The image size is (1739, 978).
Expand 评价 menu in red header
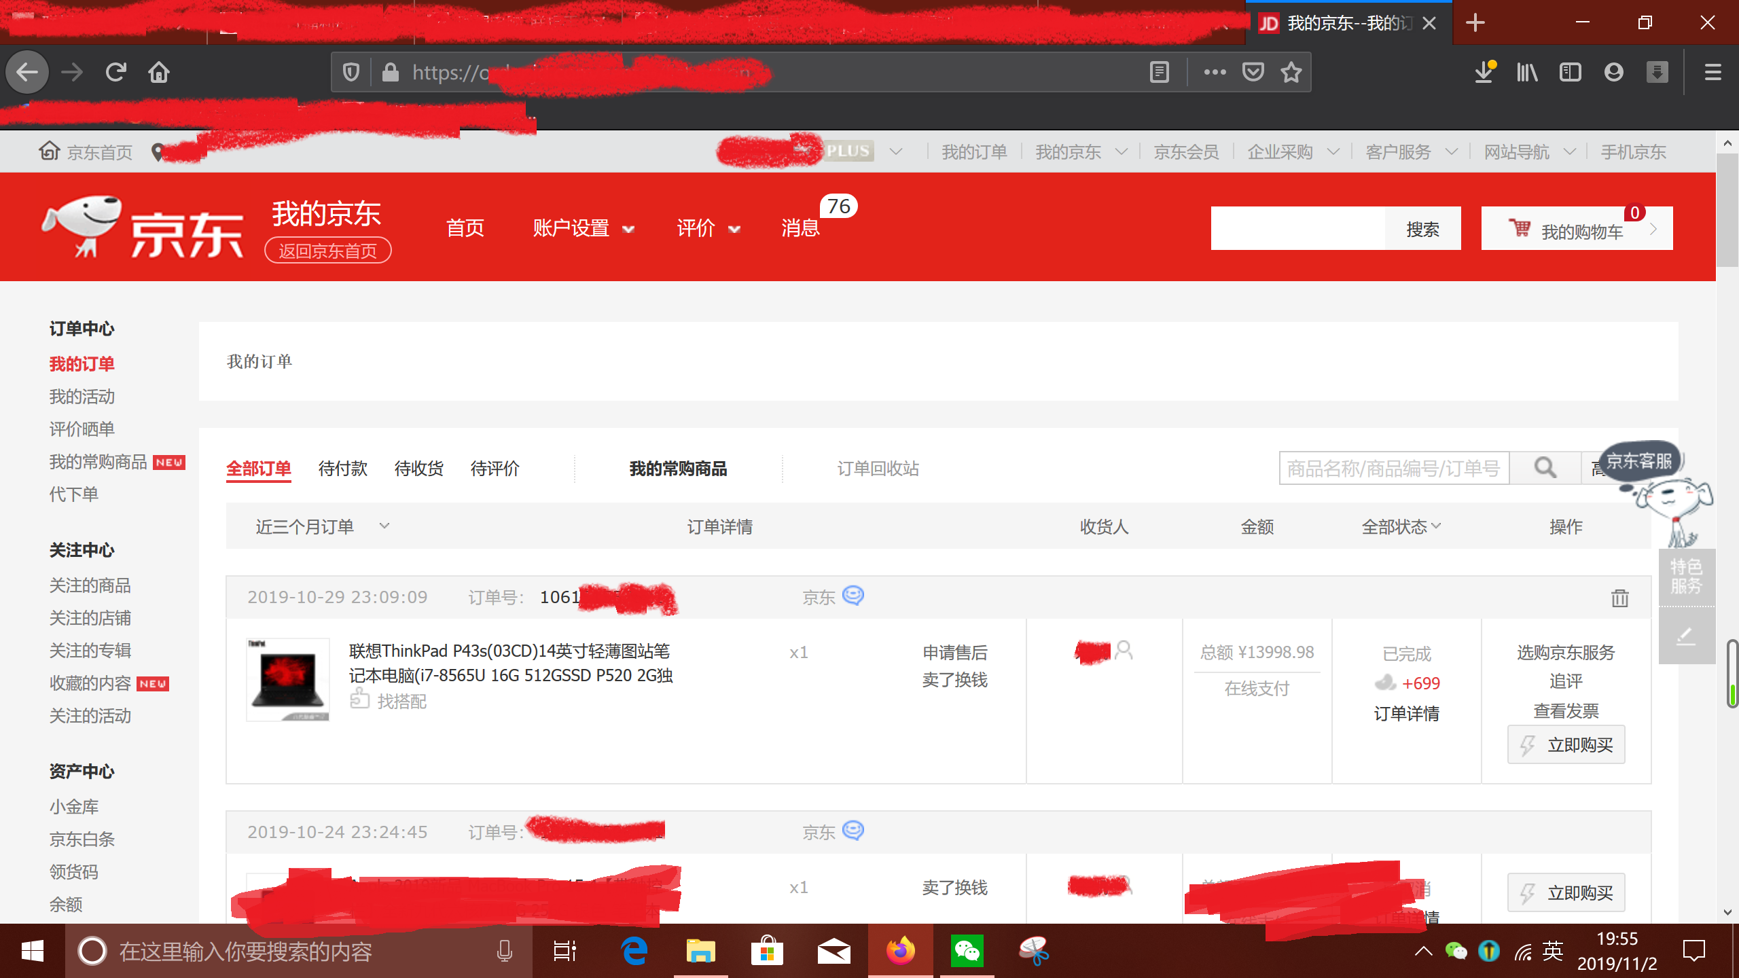coord(709,228)
